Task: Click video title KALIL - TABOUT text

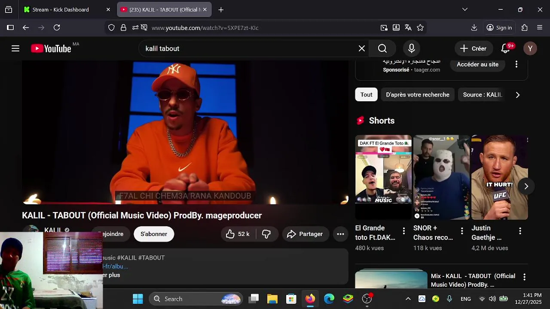Action: pyautogui.click(x=142, y=215)
